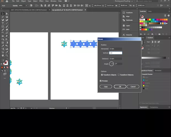The height and width of the screenshot is (137, 171).
Task: Open the zoom level dropdown in status bar
Action: (x=17, y=108)
